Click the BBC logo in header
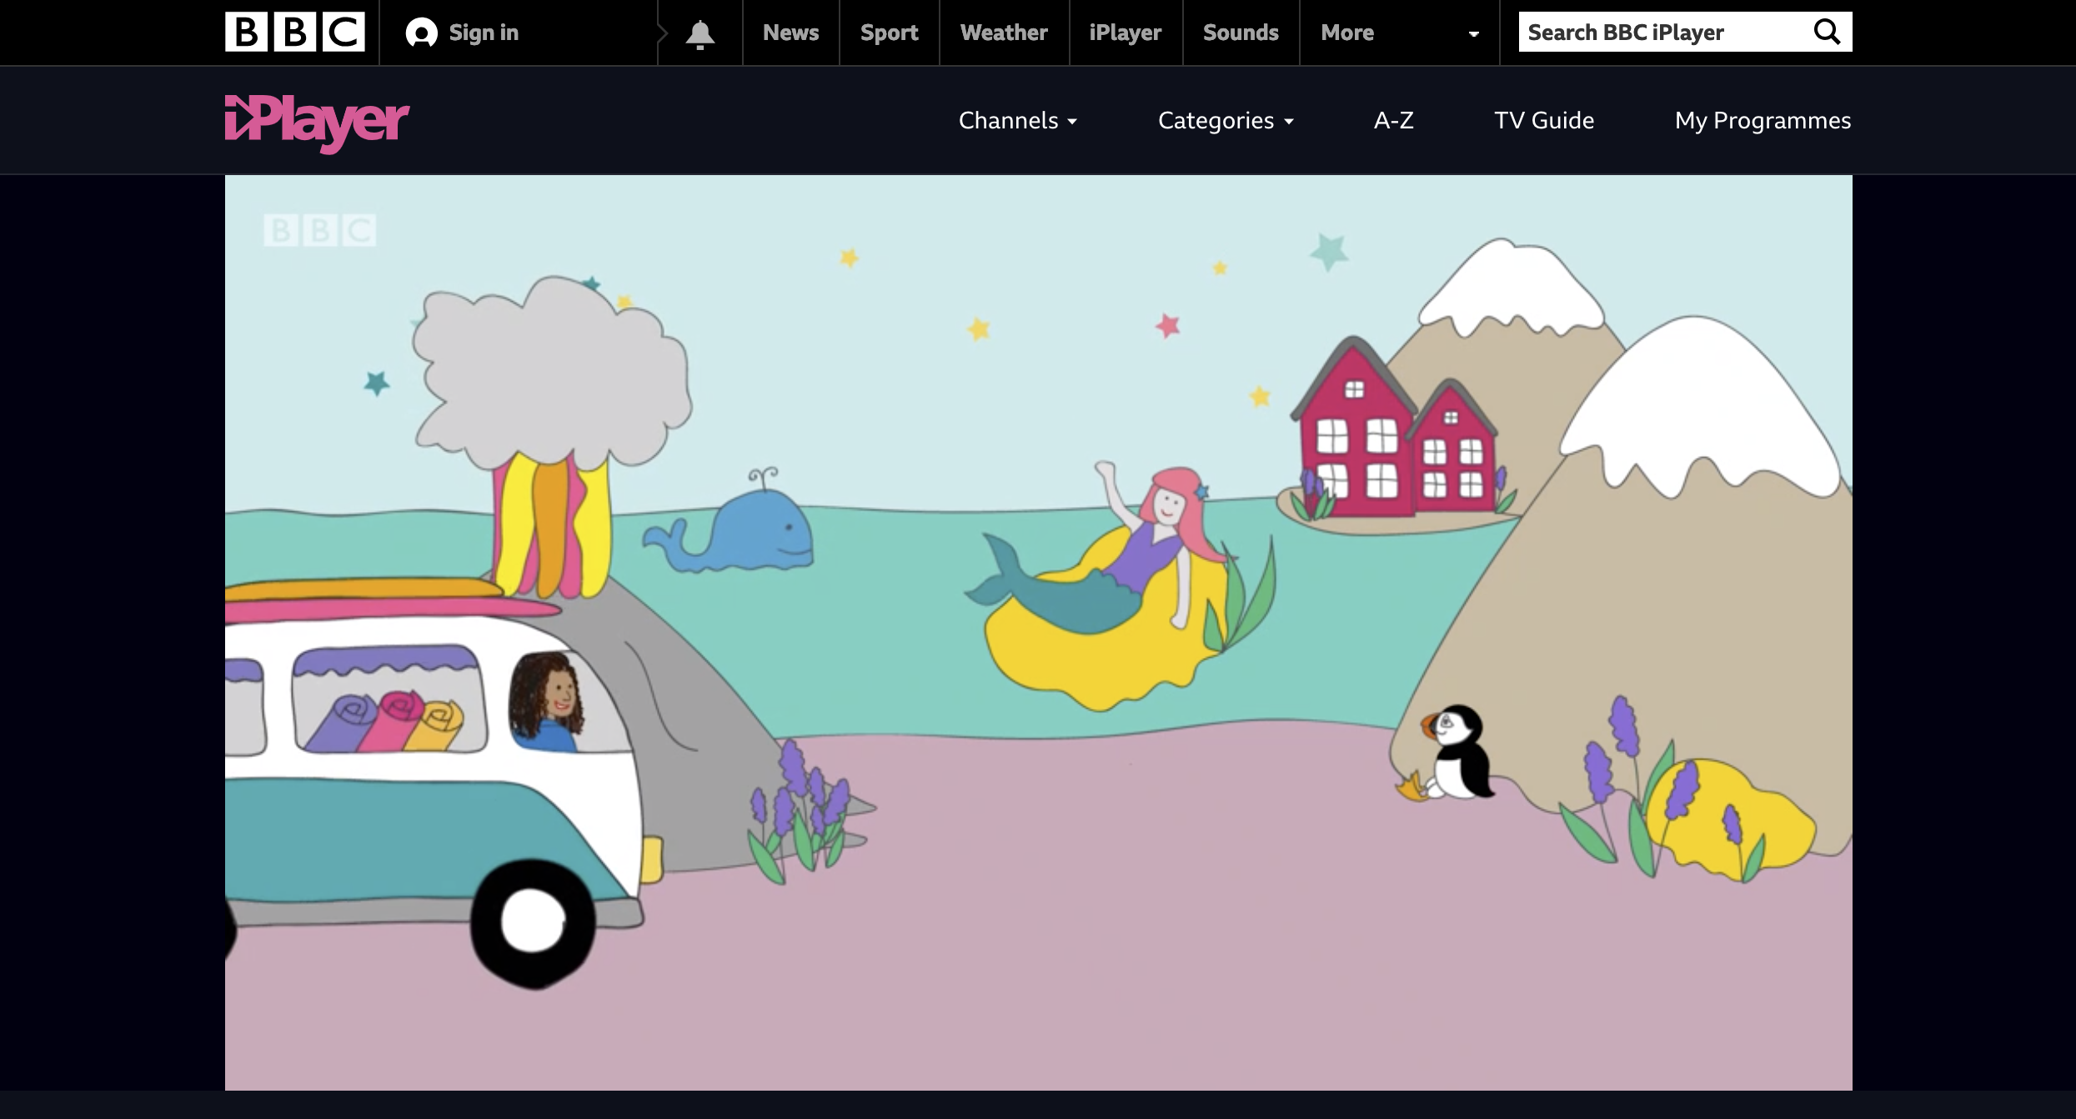 click(294, 33)
